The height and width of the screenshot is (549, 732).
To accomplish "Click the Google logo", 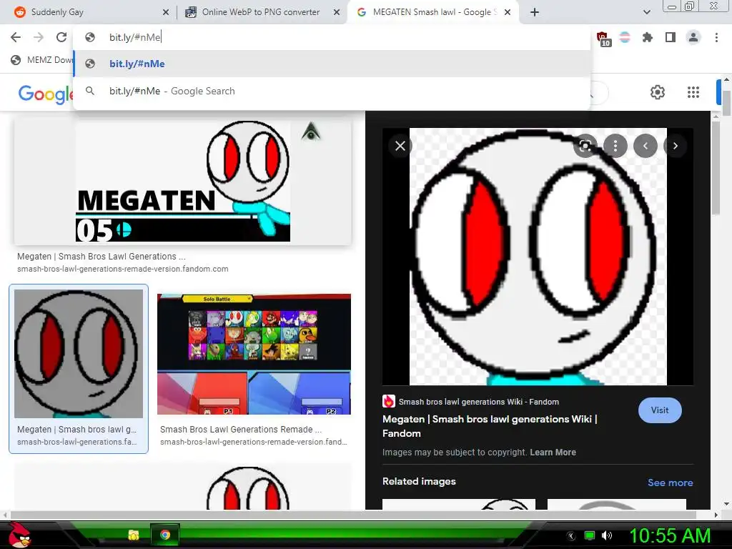I will click(46, 94).
